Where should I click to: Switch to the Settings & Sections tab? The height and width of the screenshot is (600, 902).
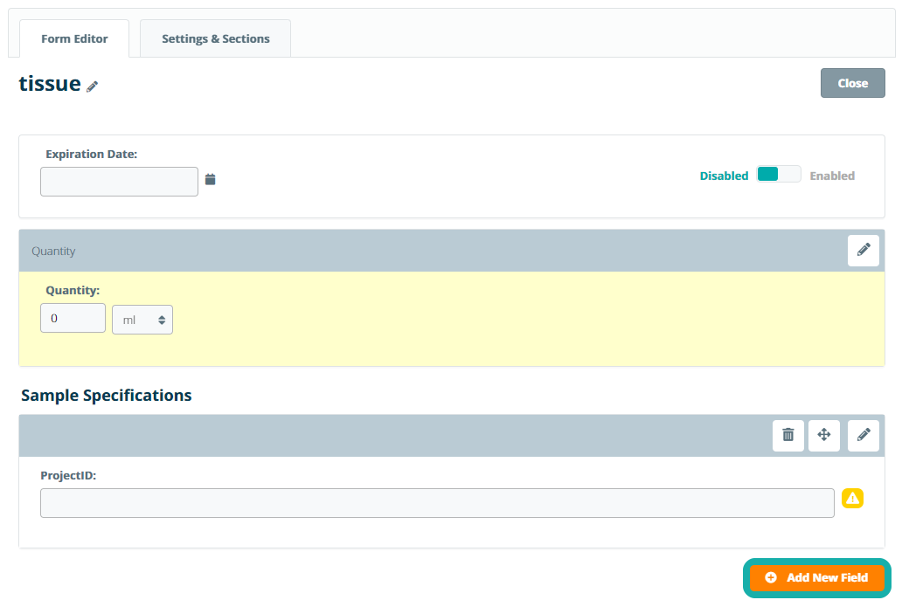pyautogui.click(x=215, y=38)
